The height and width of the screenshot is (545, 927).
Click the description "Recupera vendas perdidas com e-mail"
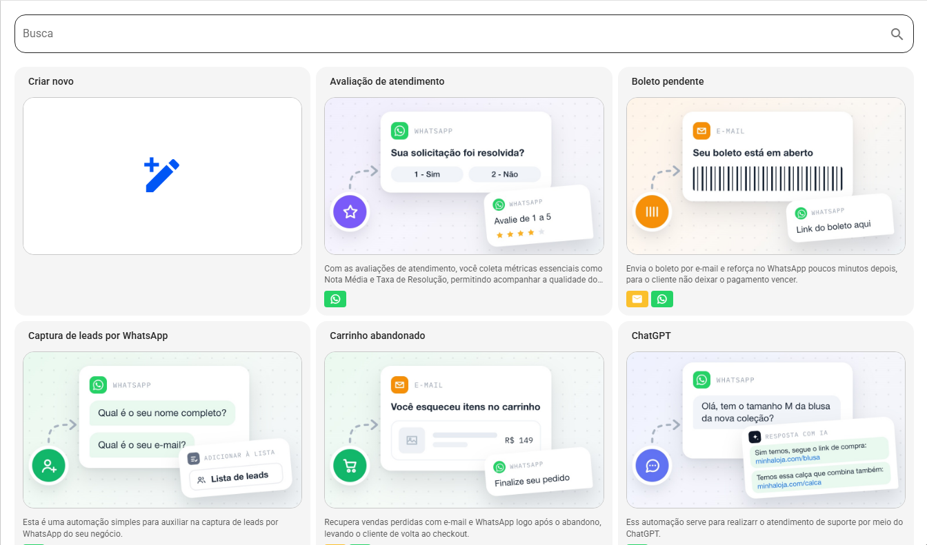point(463,528)
